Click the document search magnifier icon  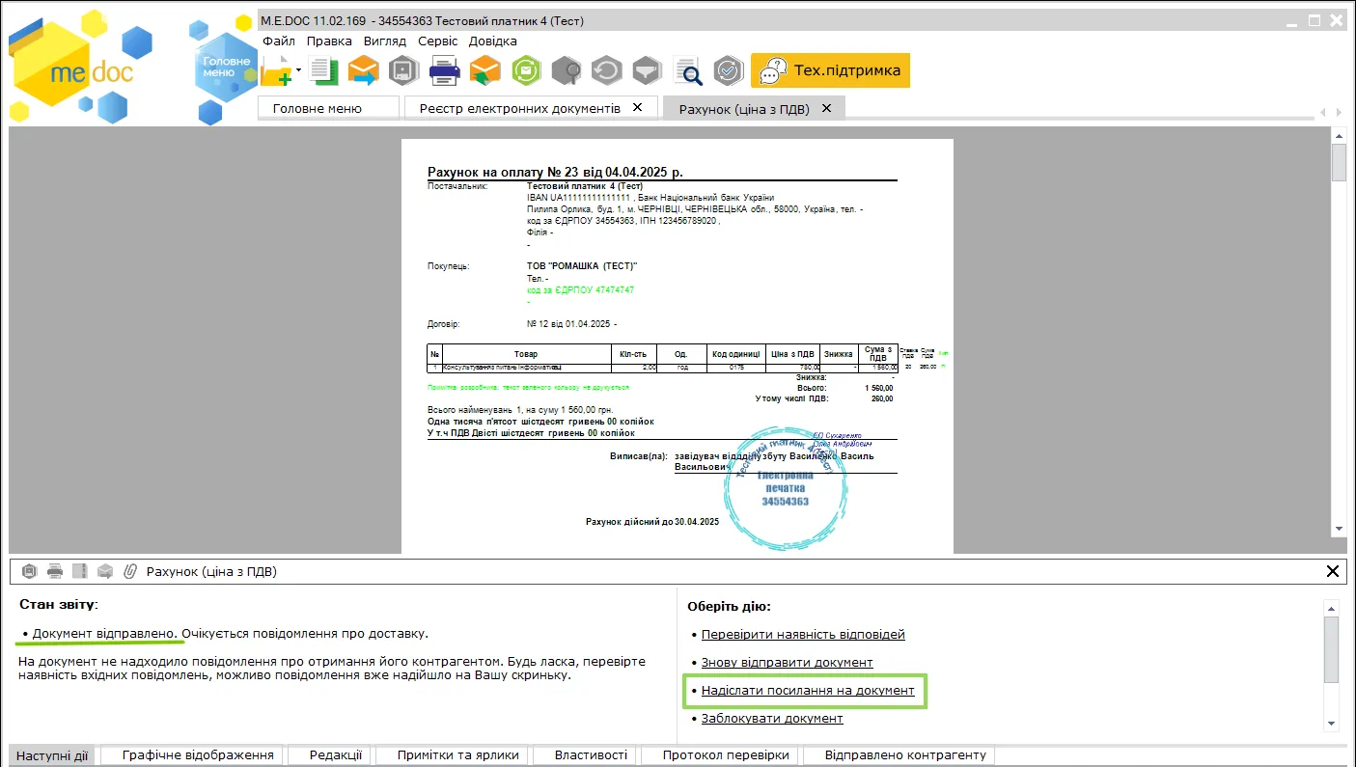coord(687,70)
